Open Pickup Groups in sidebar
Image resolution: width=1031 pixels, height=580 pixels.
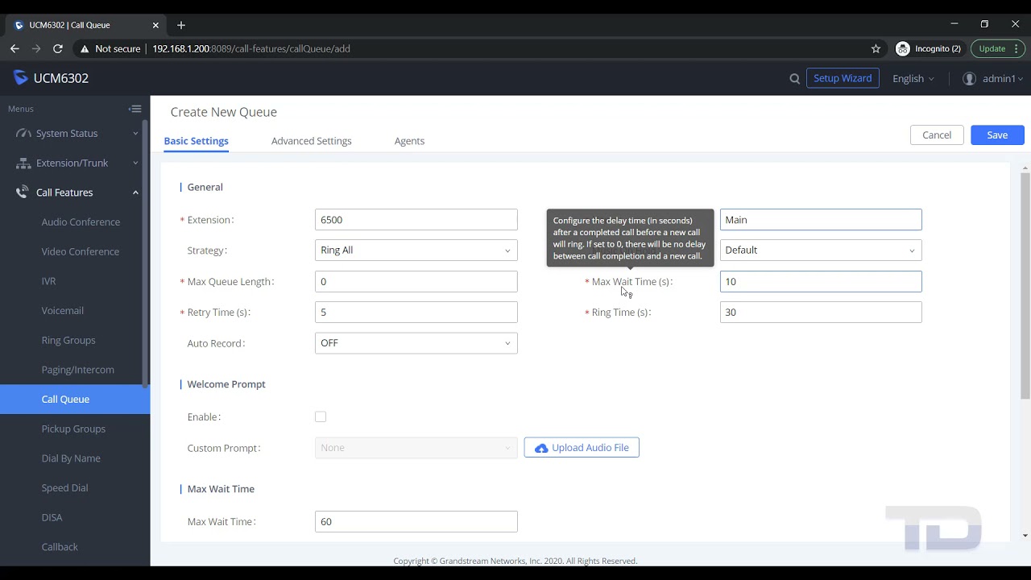point(75,429)
